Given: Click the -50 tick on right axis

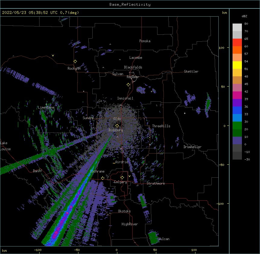Looking at the screenshot, I should pyautogui.click(x=221, y=165).
